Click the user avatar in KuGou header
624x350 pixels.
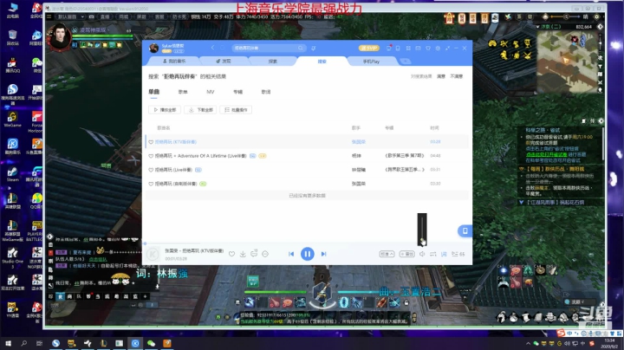pos(153,49)
